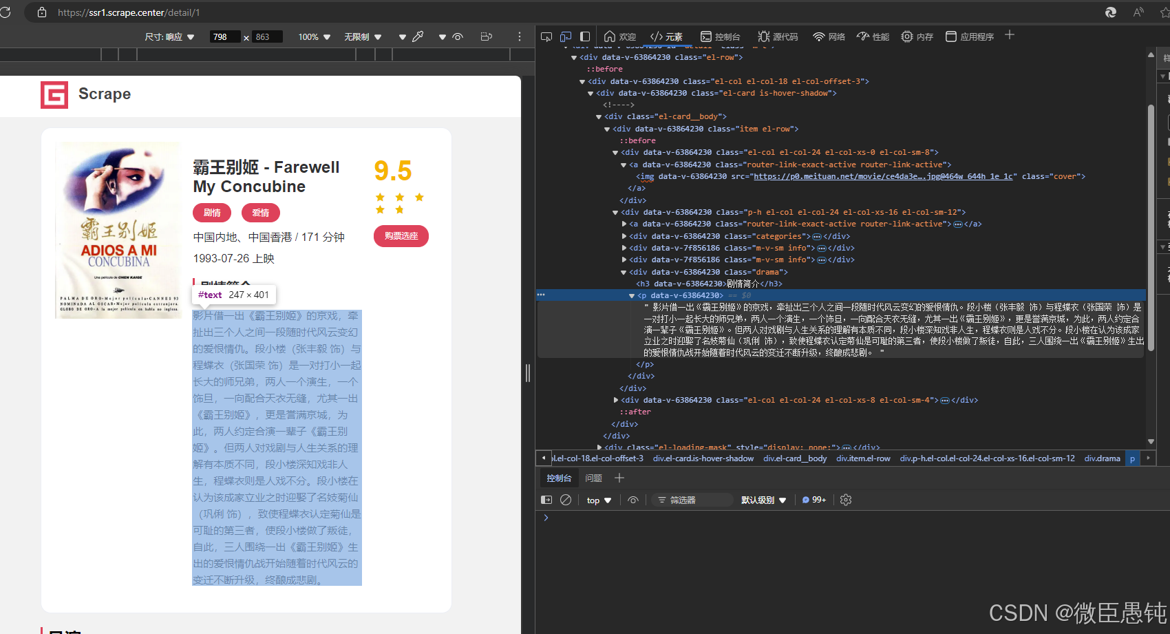Click the Scrape logo icon

(54, 95)
